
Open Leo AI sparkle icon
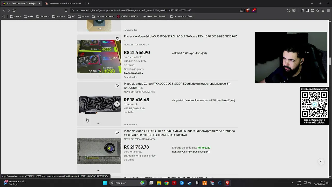point(318,10)
